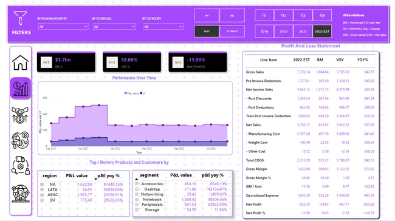Open the handshake sales view icon
The image size is (395, 221).
coord(20,115)
